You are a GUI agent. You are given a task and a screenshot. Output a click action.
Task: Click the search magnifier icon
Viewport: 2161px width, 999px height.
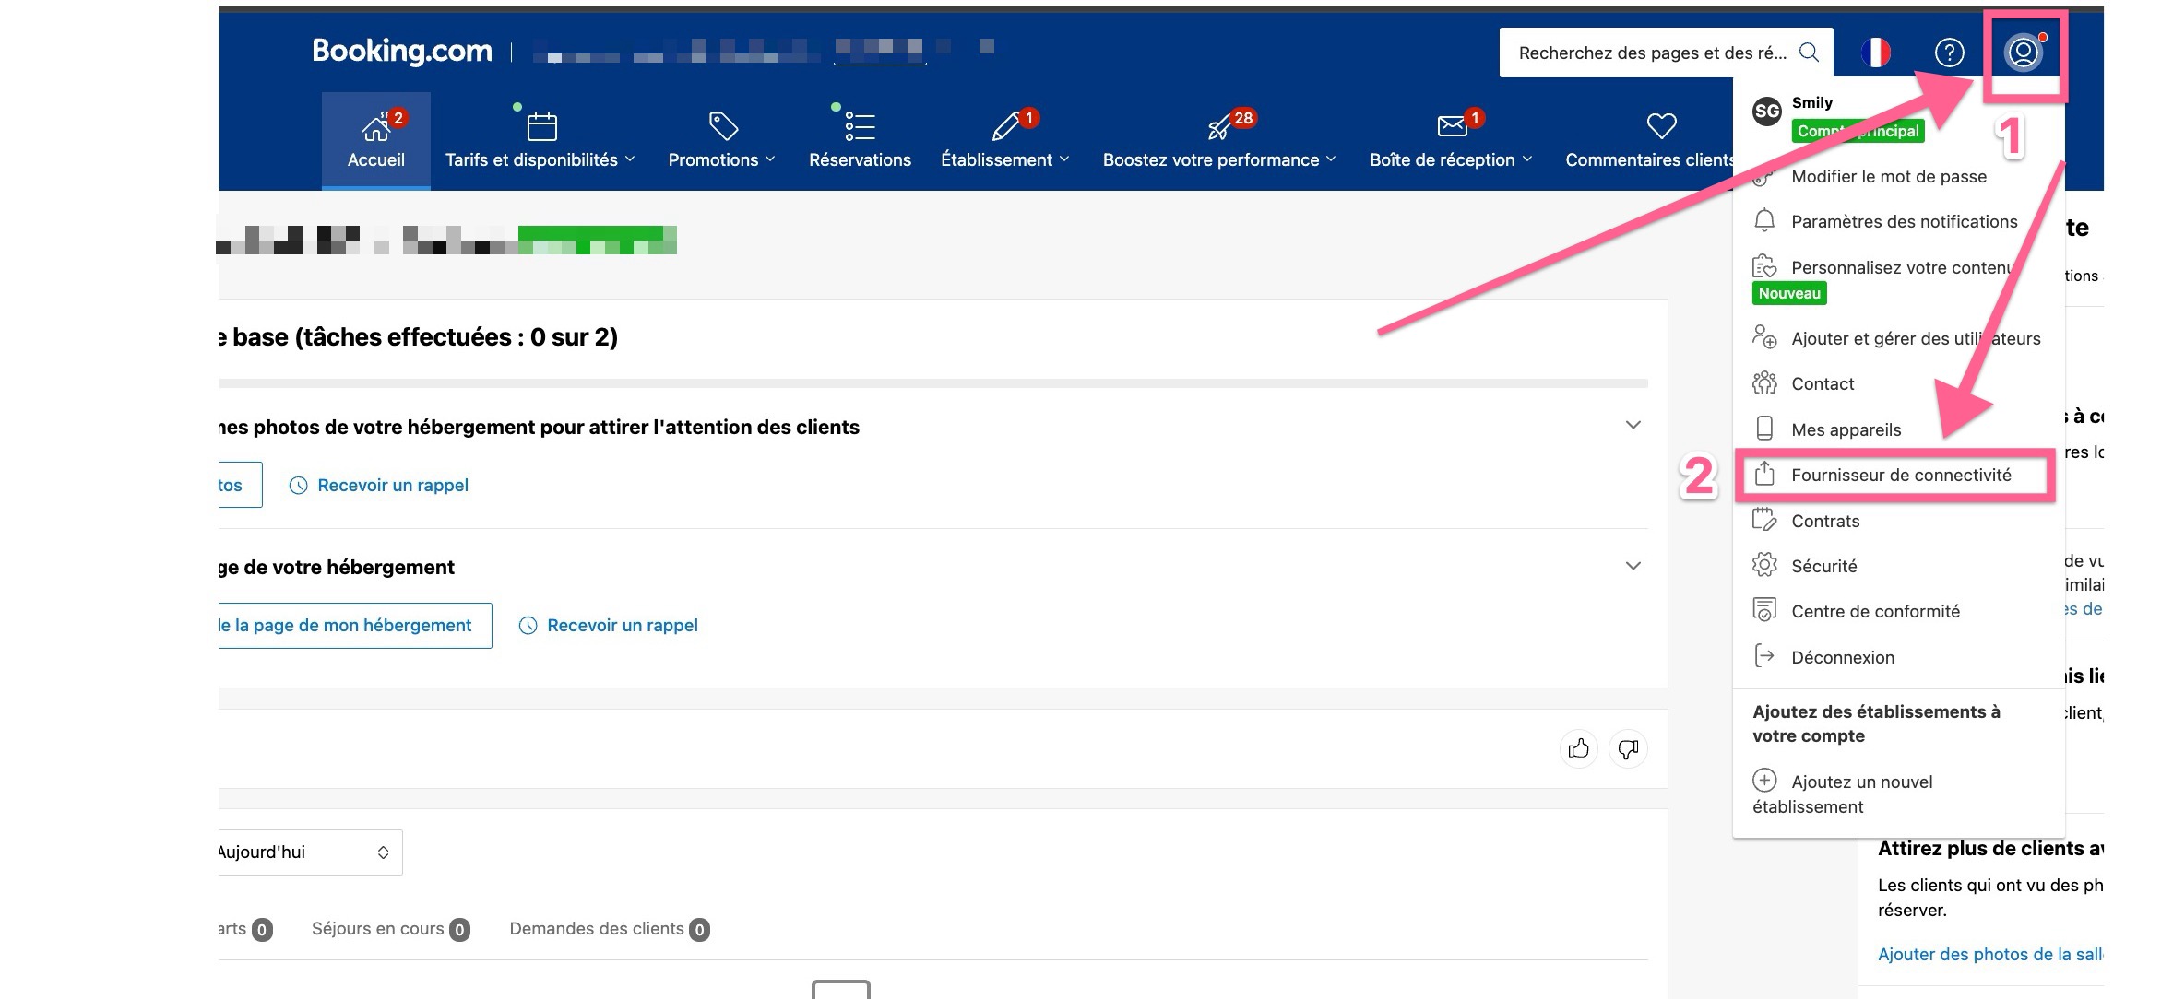[x=1809, y=53]
